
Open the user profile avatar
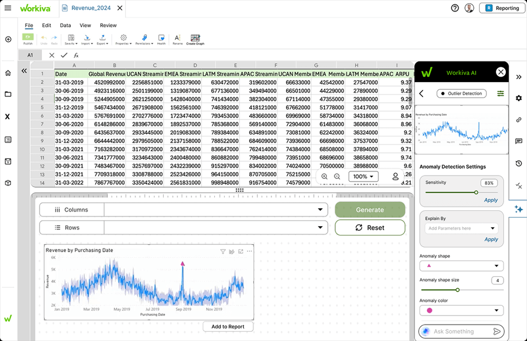[469, 8]
